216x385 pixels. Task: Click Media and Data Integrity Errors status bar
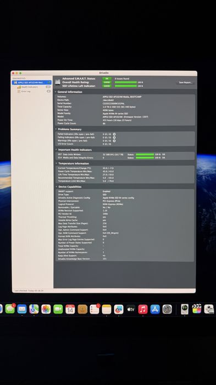[145, 158]
